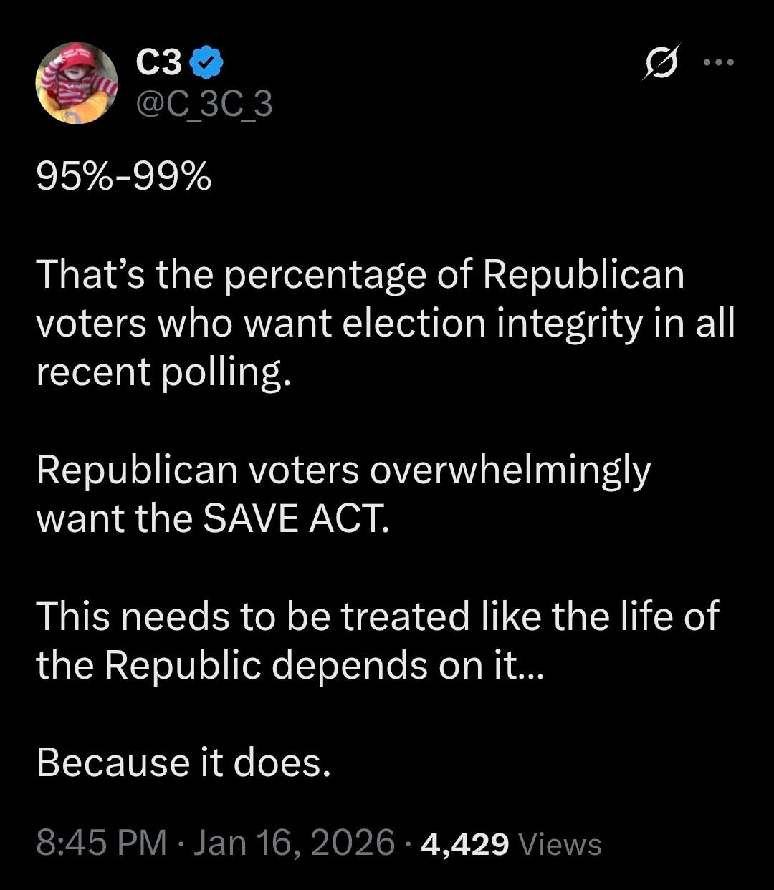Click the words depends on it

click(407, 665)
